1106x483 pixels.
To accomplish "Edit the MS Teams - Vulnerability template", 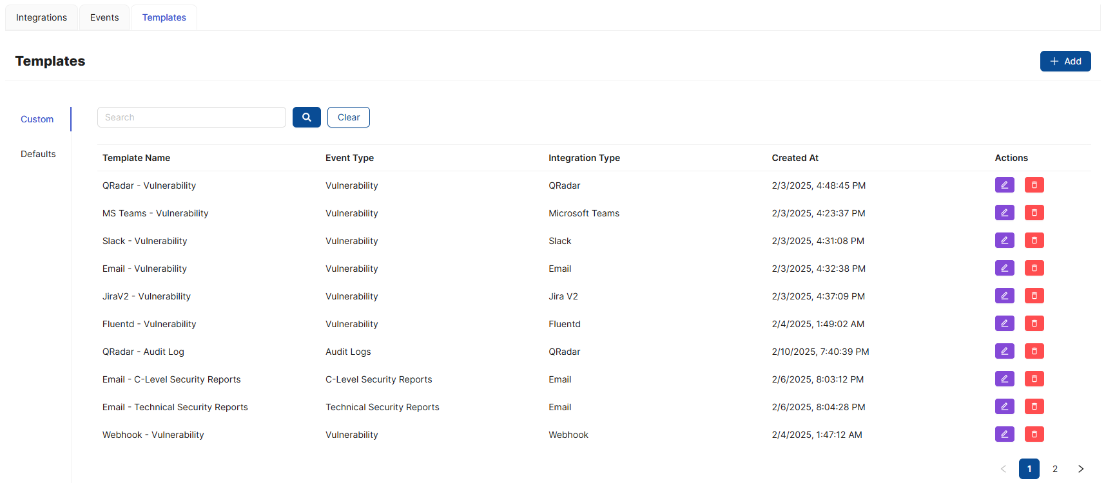I will click(x=1004, y=213).
